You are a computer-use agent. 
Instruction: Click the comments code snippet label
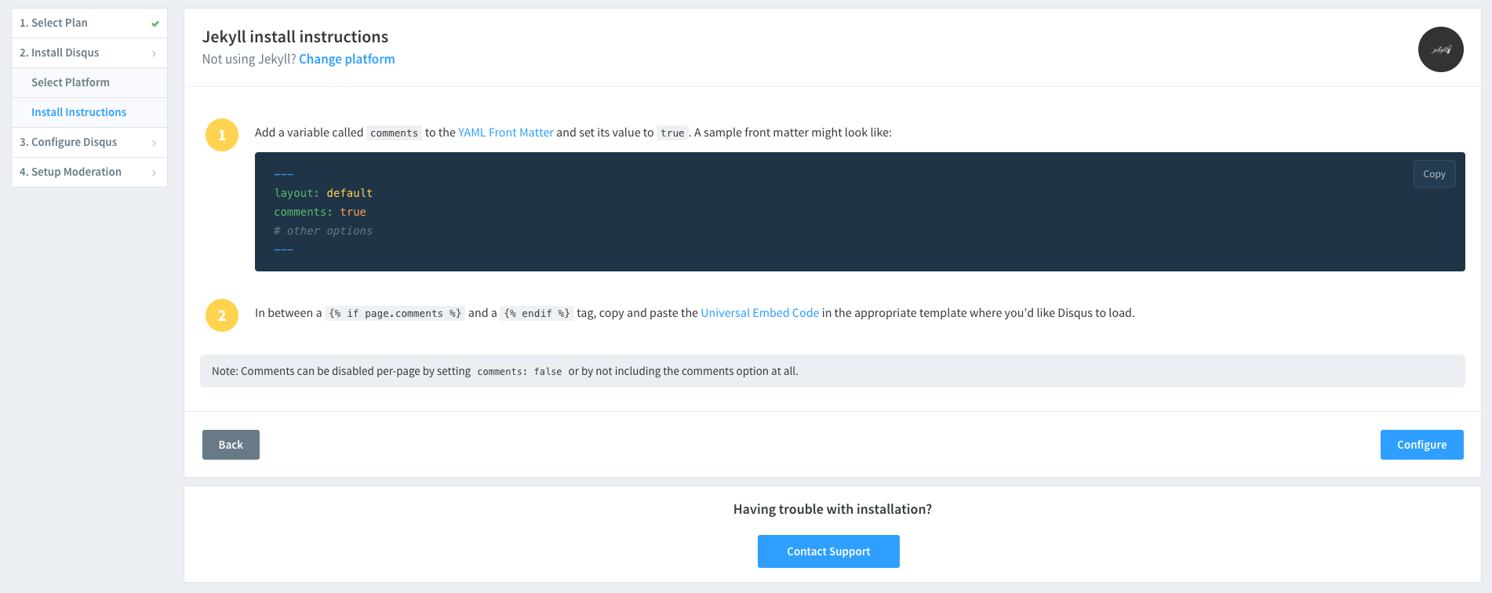click(394, 133)
